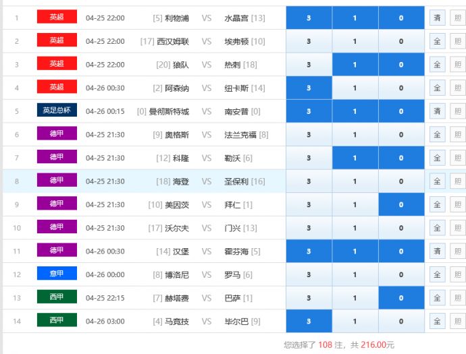Click the 胆 button for 博洛尼 vs 罗马
Screen dimensions: 466x354
click(458, 275)
